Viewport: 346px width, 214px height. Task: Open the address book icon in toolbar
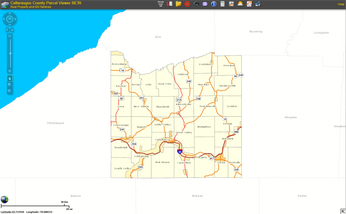(x=170, y=4)
